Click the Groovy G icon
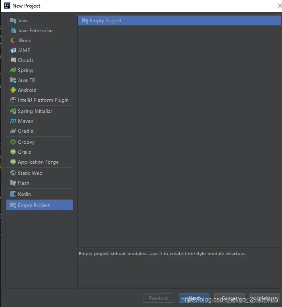The height and width of the screenshot is (307, 282). tap(13, 142)
